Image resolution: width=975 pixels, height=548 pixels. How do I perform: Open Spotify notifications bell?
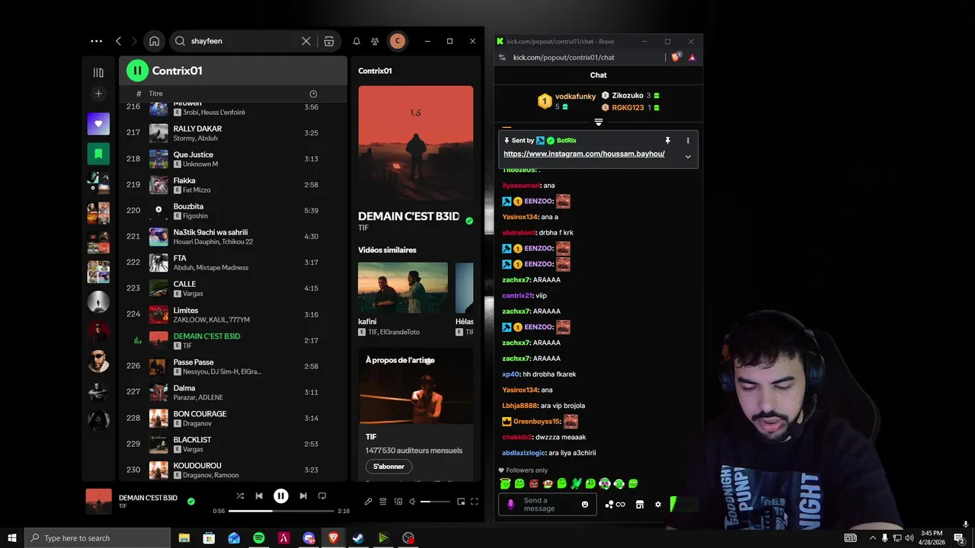coord(356,41)
